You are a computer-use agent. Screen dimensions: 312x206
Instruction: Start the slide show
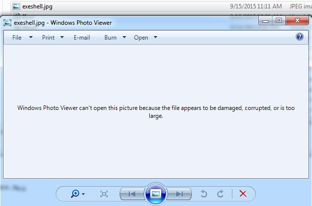tap(156, 194)
